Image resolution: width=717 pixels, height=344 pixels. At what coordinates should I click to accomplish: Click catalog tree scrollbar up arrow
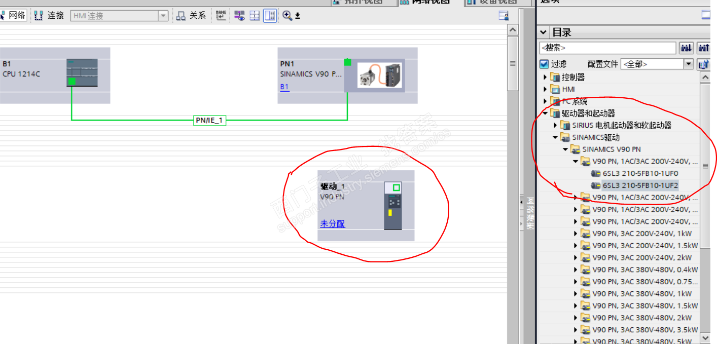click(705, 78)
